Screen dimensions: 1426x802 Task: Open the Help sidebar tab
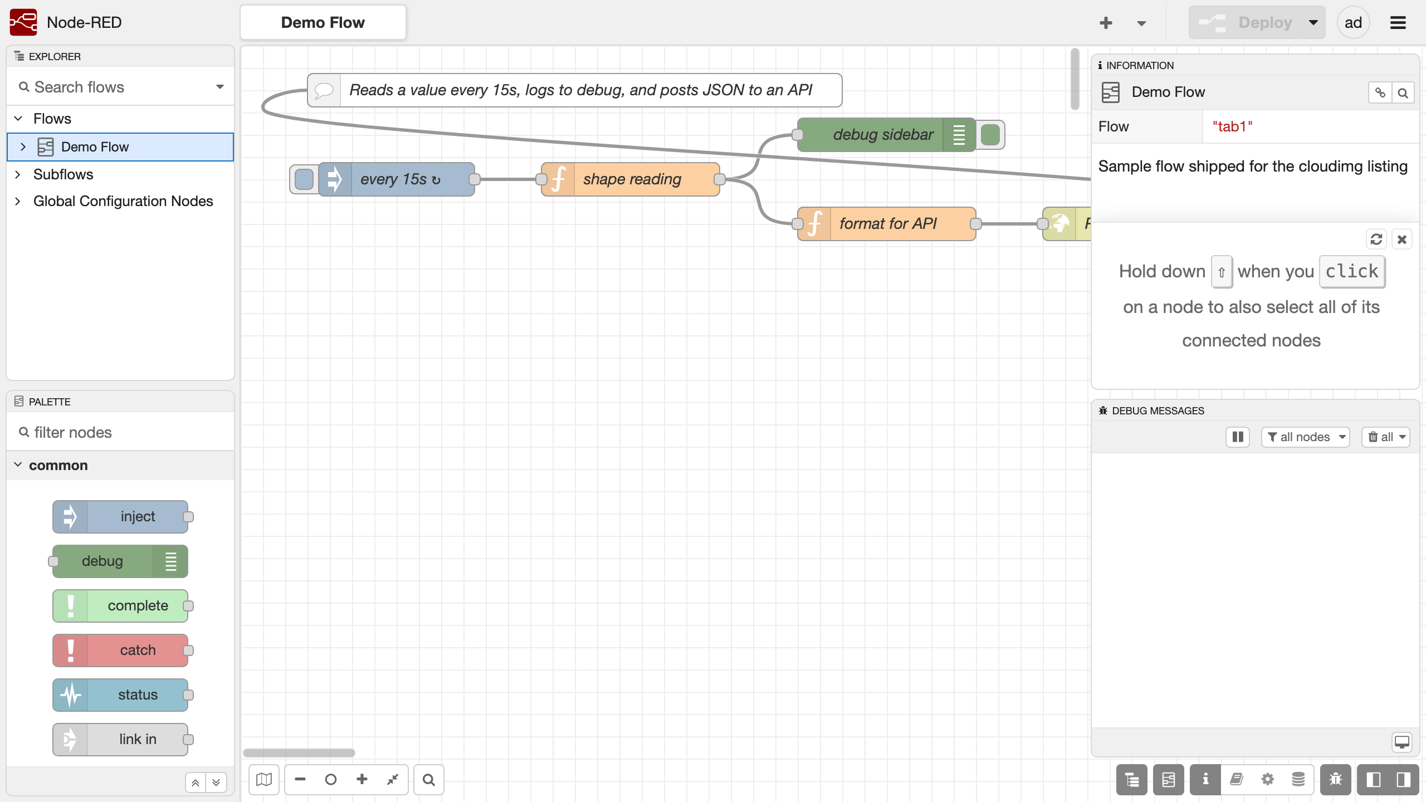(1237, 780)
